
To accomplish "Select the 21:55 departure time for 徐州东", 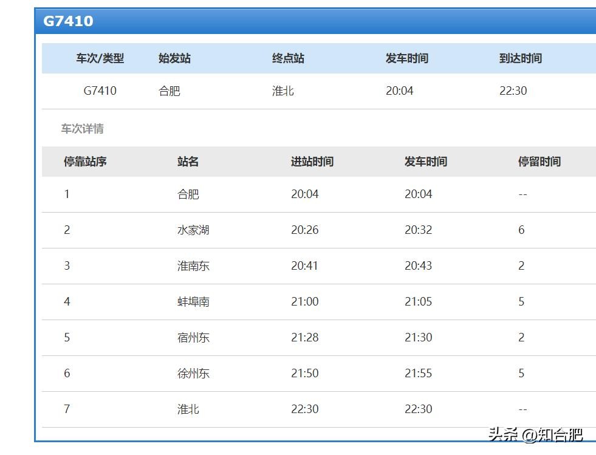I will (418, 374).
